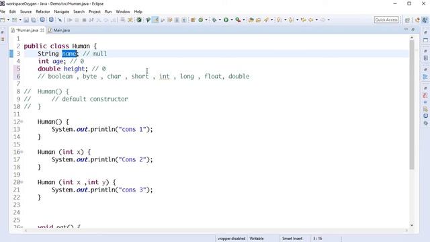Click the Previous Annotation icon
430x242 pixels.
pos(291,19)
